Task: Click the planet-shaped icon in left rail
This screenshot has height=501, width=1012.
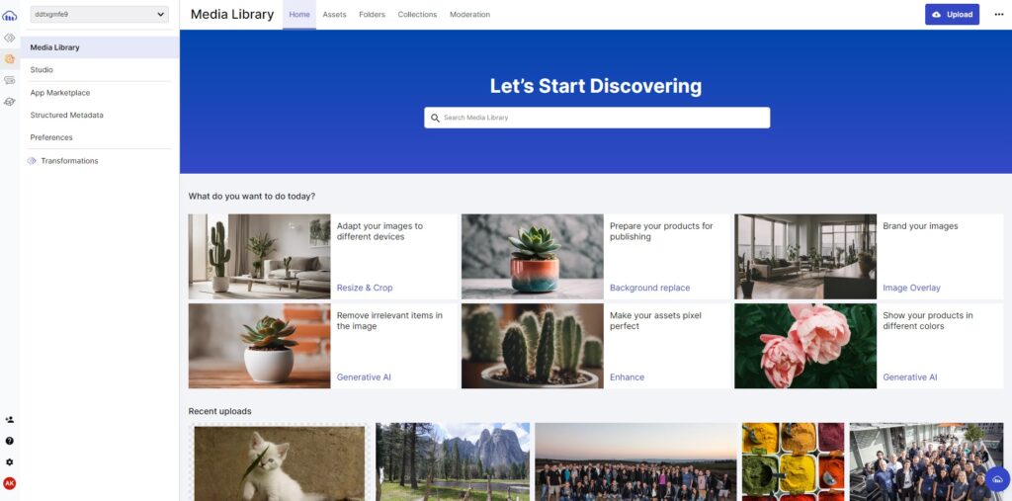Action: pos(10,102)
